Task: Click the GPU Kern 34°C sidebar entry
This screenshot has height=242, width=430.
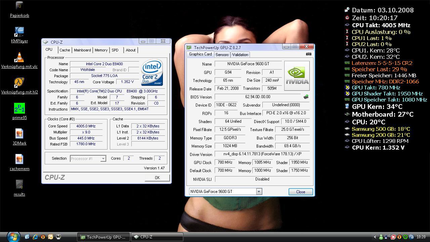Action: tap(377, 107)
